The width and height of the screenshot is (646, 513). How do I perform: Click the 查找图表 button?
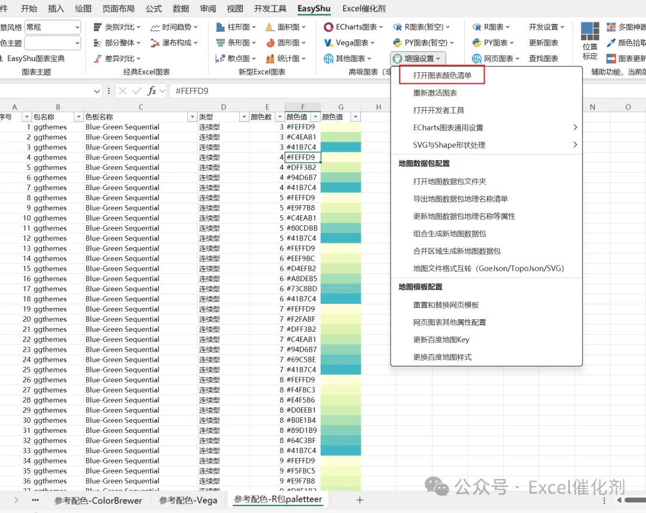point(543,59)
